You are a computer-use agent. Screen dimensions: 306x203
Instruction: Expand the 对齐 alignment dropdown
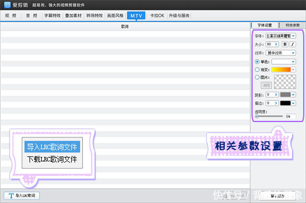pos(280,53)
